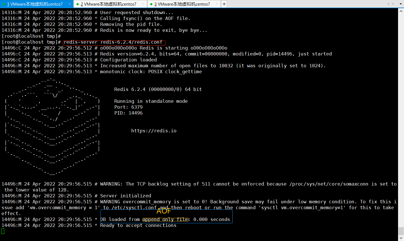
Task: Click the 'Ready to accept connections' line
Action: pyautogui.click(x=89, y=225)
